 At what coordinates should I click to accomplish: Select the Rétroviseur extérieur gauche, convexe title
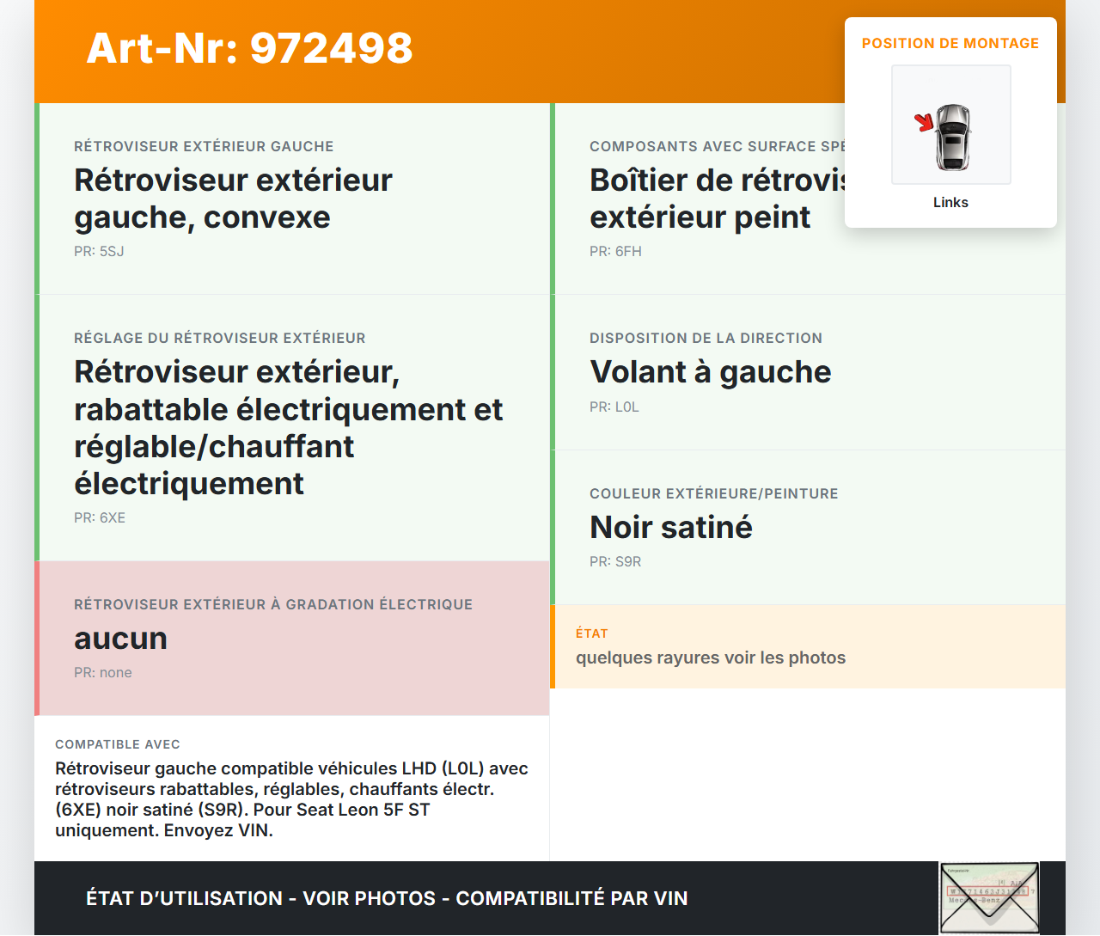(x=233, y=199)
